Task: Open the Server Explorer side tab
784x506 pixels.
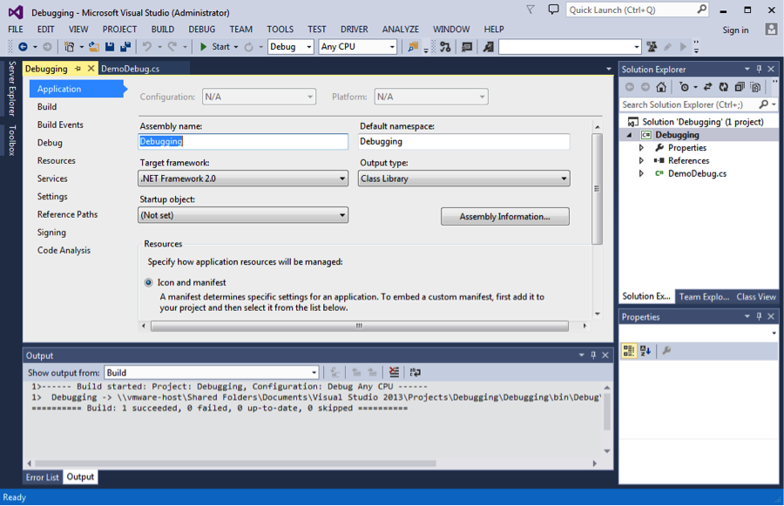Action: click(12, 88)
